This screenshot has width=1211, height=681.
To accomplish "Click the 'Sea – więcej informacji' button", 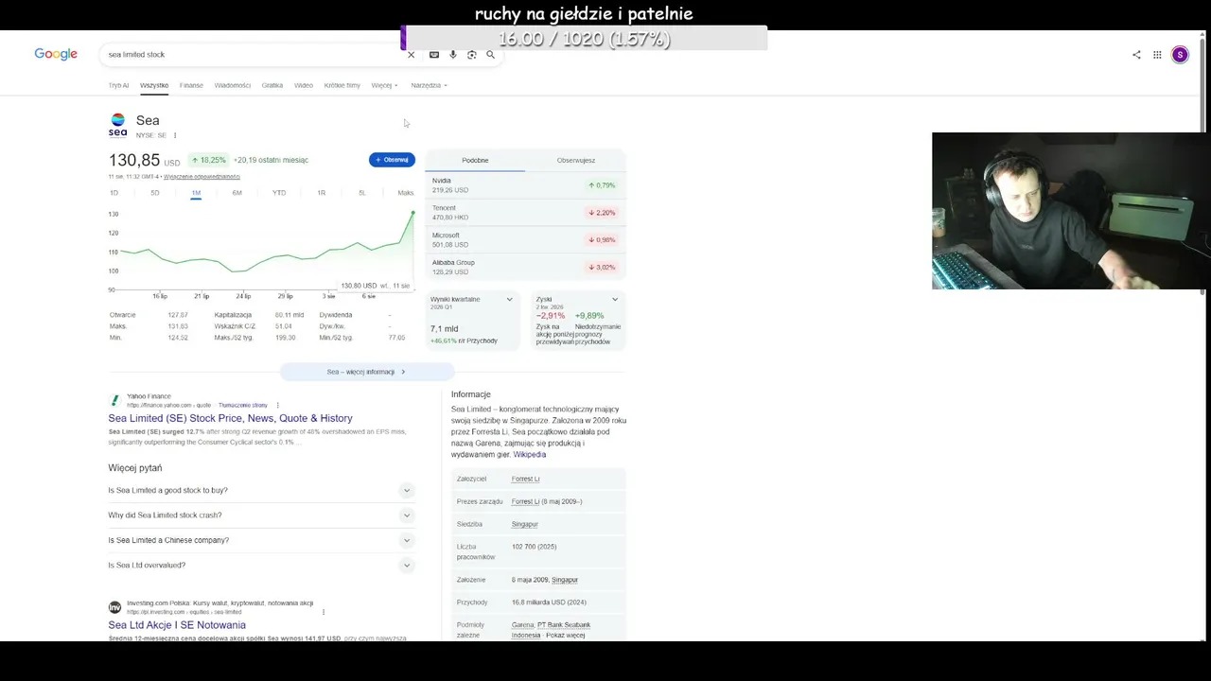I will click(366, 372).
